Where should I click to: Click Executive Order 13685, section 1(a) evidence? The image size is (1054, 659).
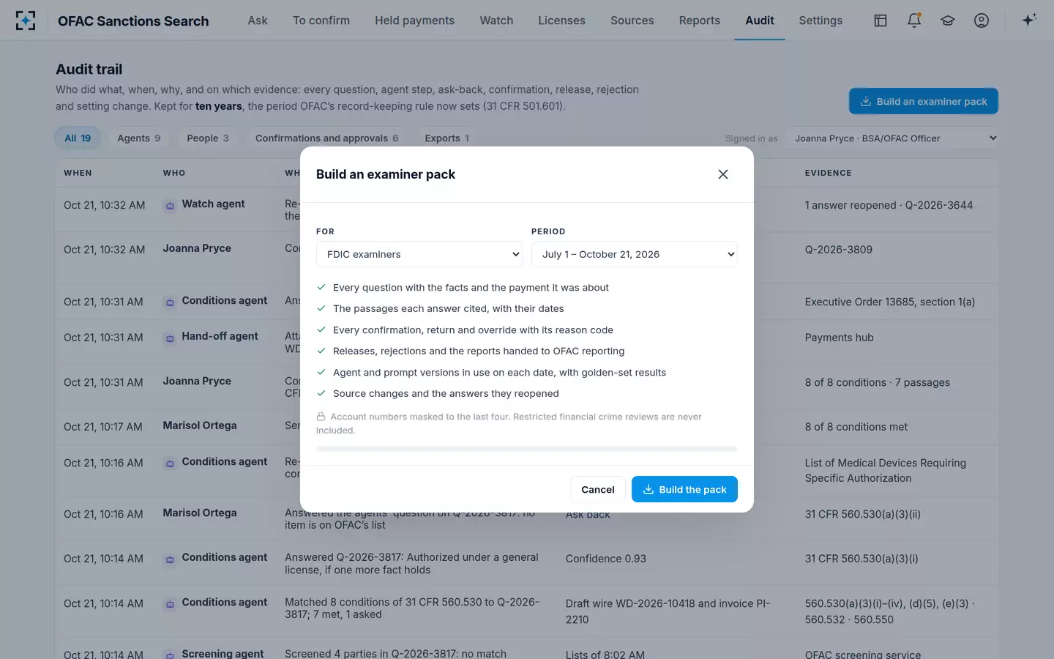point(890,302)
